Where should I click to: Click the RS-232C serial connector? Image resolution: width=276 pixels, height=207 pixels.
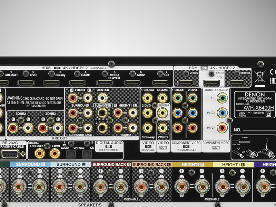(x=10, y=154)
